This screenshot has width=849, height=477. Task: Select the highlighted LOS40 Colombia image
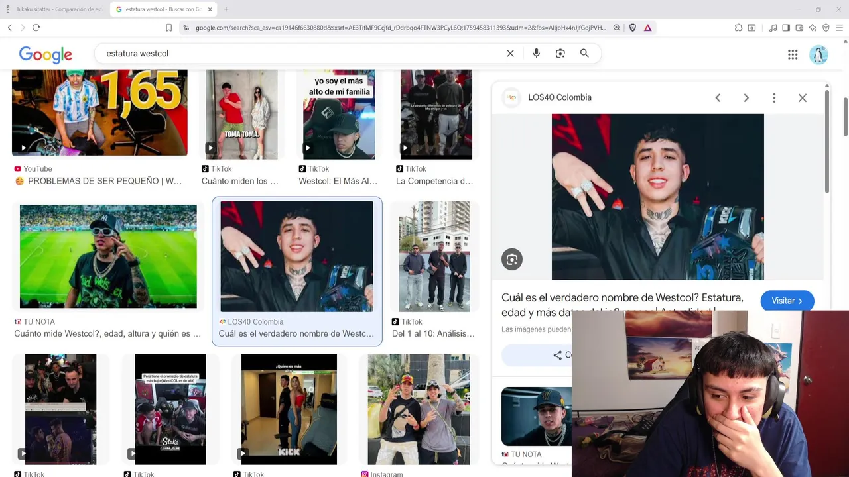[x=296, y=256]
